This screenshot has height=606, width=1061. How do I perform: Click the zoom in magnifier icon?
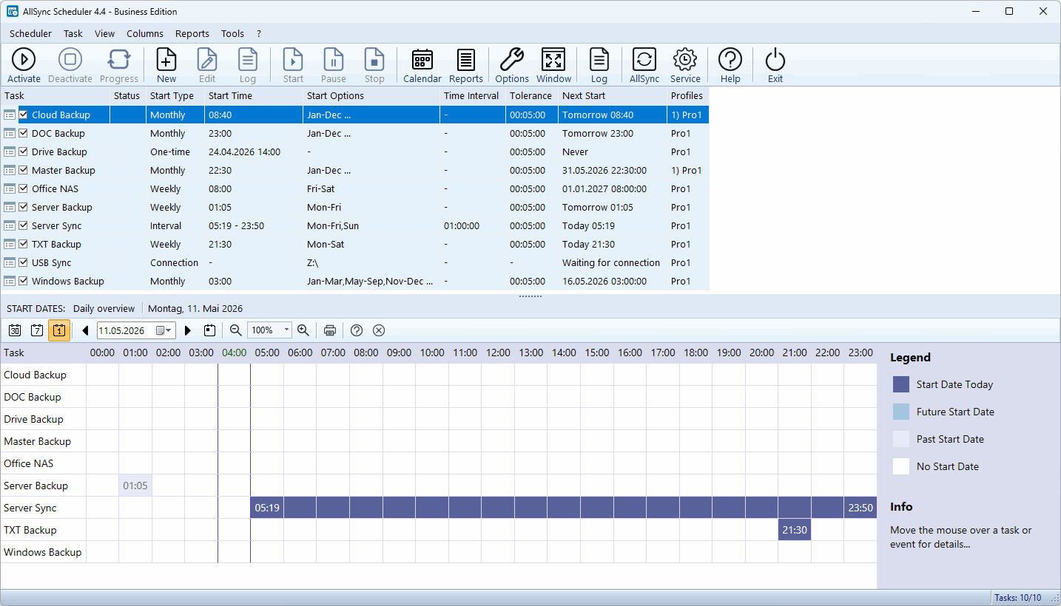tap(303, 330)
